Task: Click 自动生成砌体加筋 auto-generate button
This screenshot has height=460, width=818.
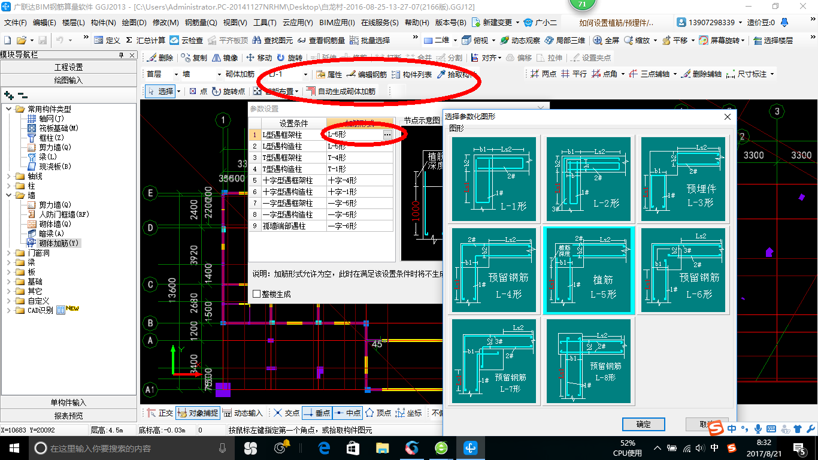Action: tap(341, 91)
